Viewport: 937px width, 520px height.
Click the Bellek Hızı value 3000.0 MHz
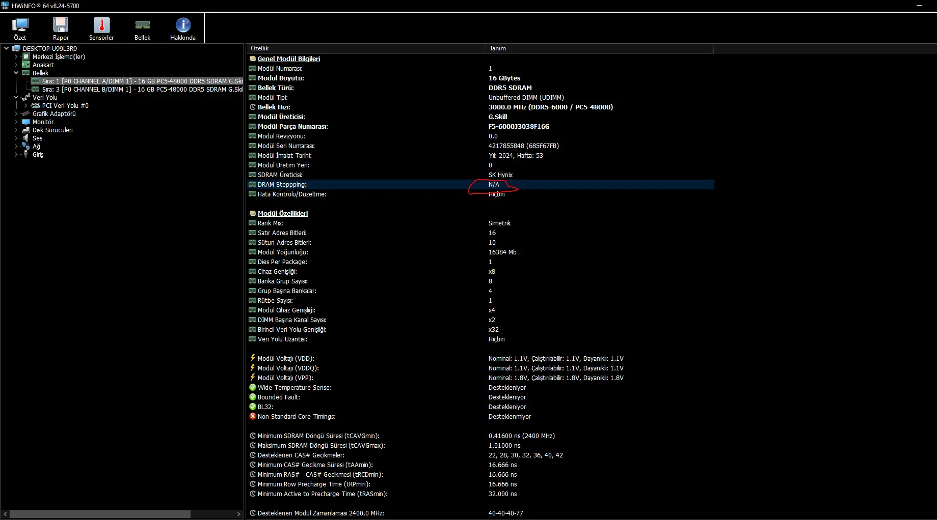point(551,107)
